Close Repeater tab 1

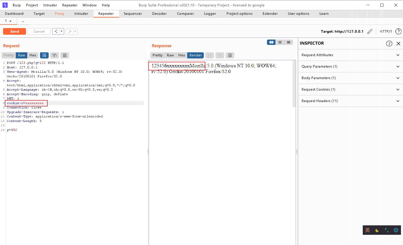point(10,21)
